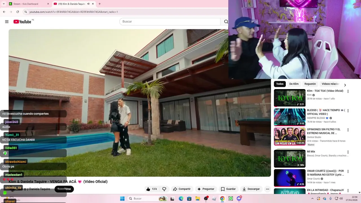This screenshot has height=203, width=361.
Task: Click the YouTube Buscar search field
Action: [x=170, y=22]
